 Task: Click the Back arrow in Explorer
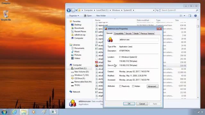click(69, 10)
